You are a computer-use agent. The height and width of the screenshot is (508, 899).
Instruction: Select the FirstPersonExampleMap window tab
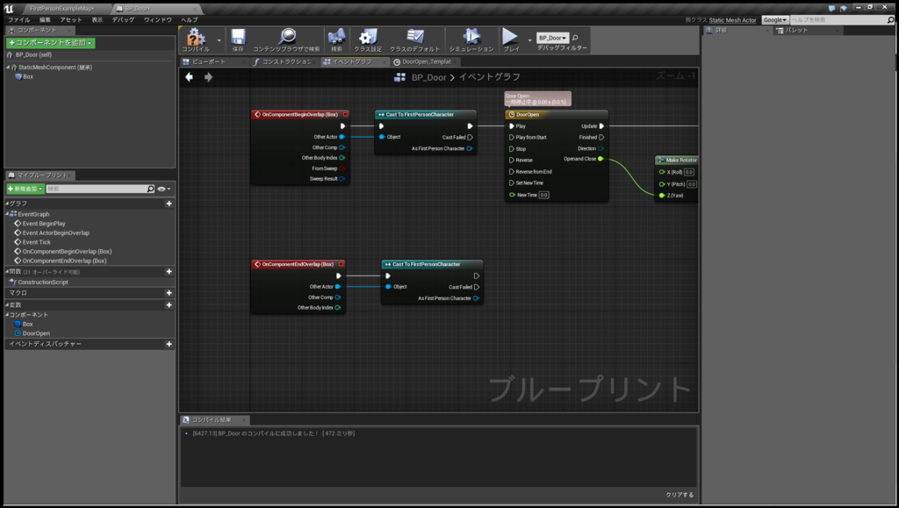pyautogui.click(x=62, y=9)
